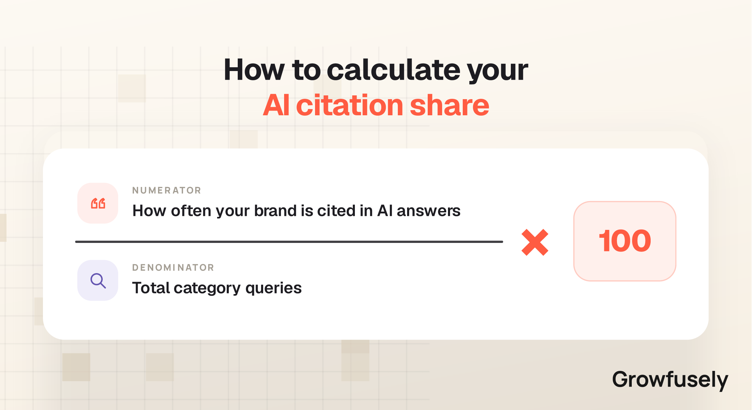The image size is (752, 410).
Task: Open the Growfusely logo
Action: click(x=670, y=380)
